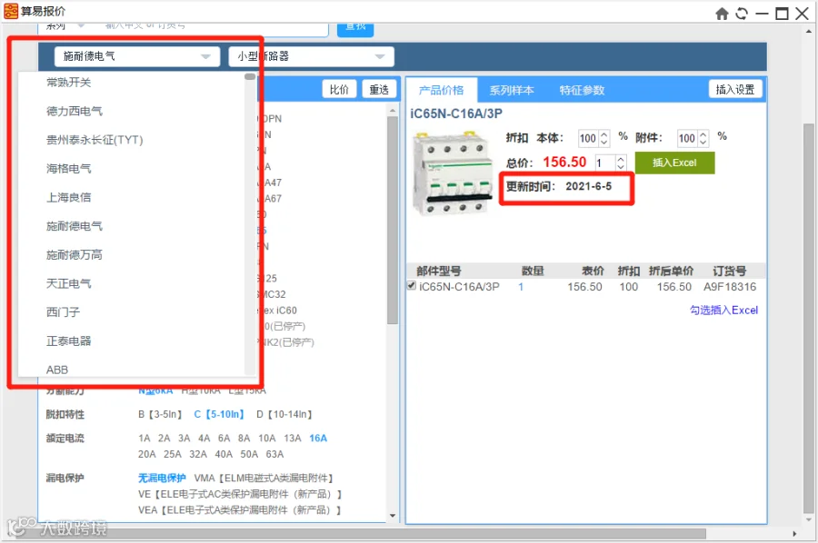Viewport: 818px width, 543px height.
Task: Click the green 插入Excel button
Action: [x=674, y=163]
